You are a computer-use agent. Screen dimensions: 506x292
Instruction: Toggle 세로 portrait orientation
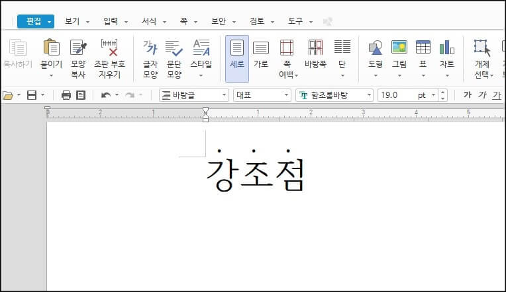coord(237,59)
